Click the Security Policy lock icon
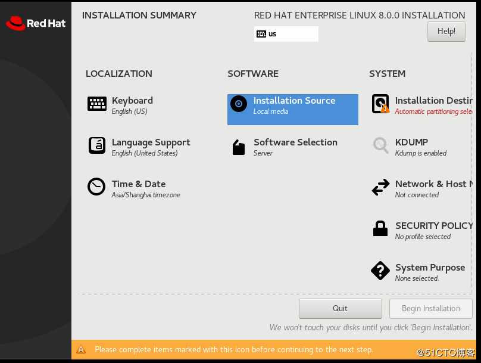The height and width of the screenshot is (363, 481). [x=380, y=228]
